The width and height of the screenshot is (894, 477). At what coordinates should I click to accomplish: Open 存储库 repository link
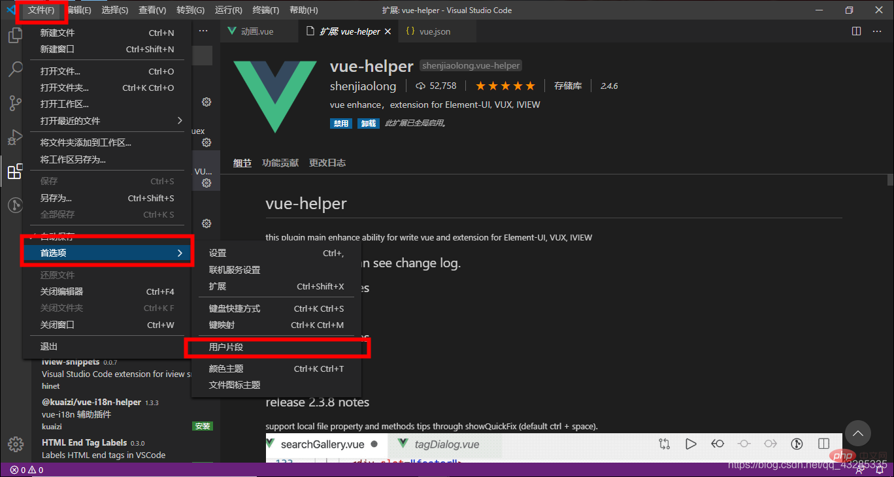pyautogui.click(x=568, y=86)
